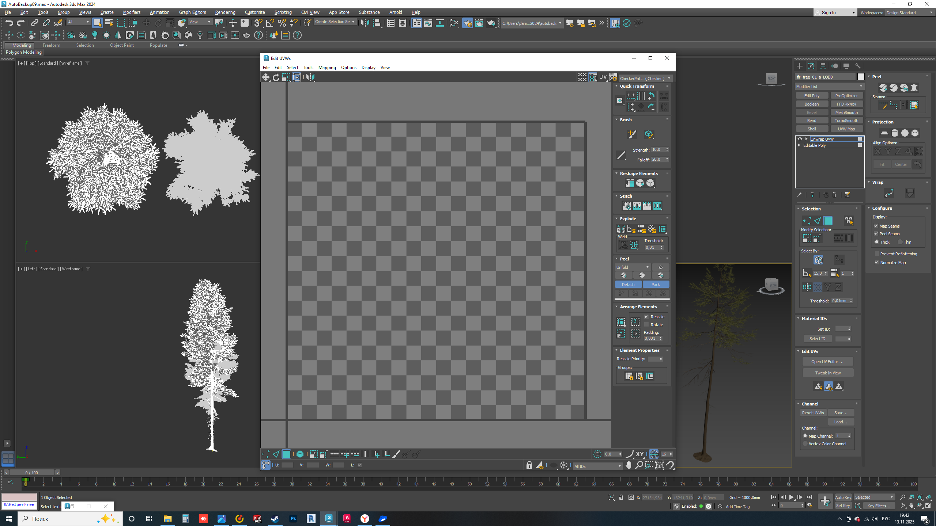The image size is (936, 526).
Task: Disable the Map Seams display checkbox
Action: 876,226
